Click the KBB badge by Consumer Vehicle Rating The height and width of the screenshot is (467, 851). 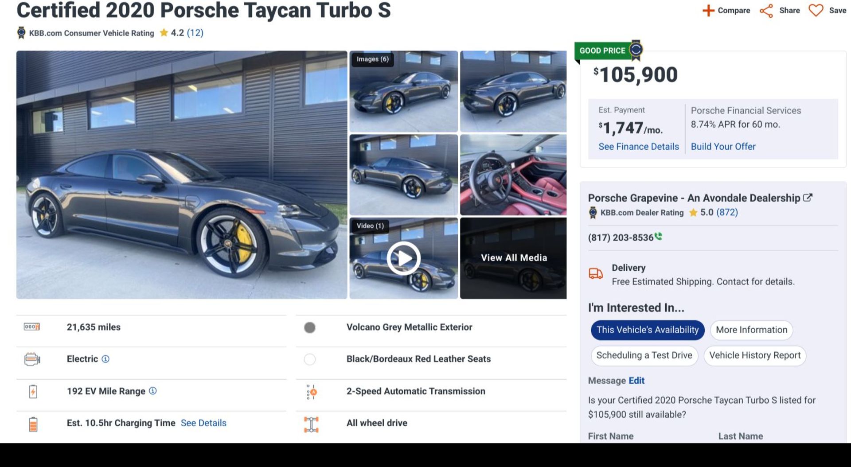(x=21, y=33)
